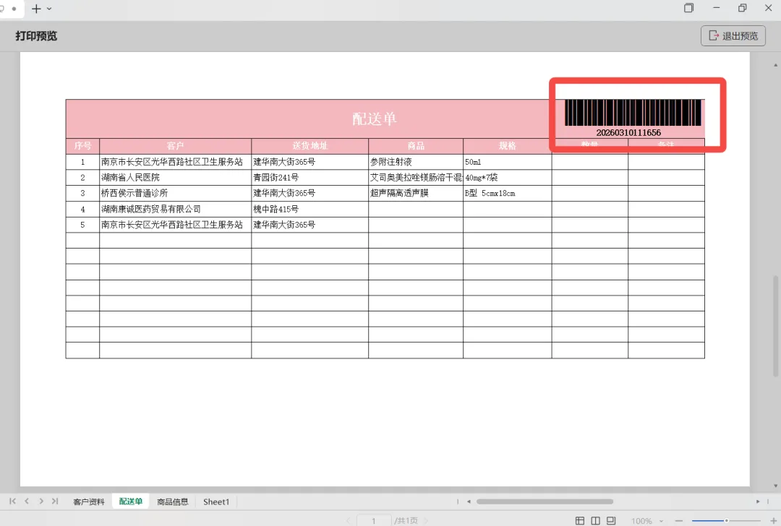
Task: Zoom in with the plus icon
Action: coord(774,520)
